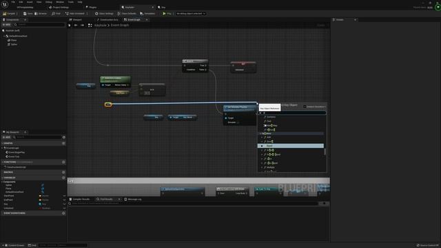Viewport: 441px width, 248px height.
Task: Select Event Tick in My Blueprint
Action: [x=13, y=156]
